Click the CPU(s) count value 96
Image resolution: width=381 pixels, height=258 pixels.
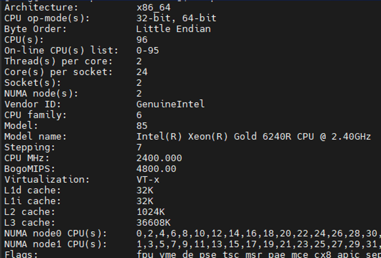pos(142,40)
